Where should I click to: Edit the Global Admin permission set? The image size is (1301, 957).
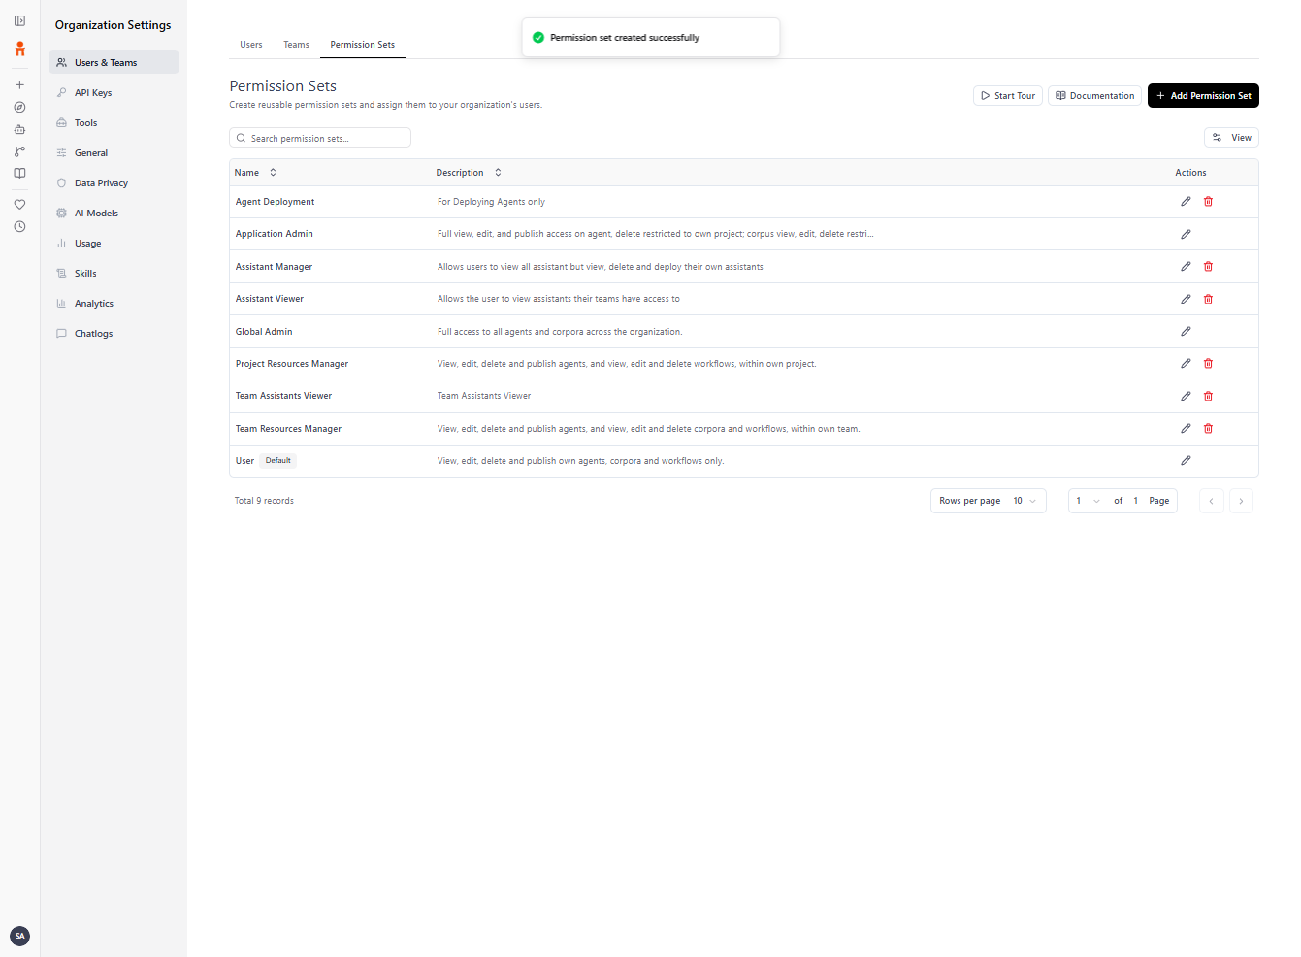(1186, 332)
